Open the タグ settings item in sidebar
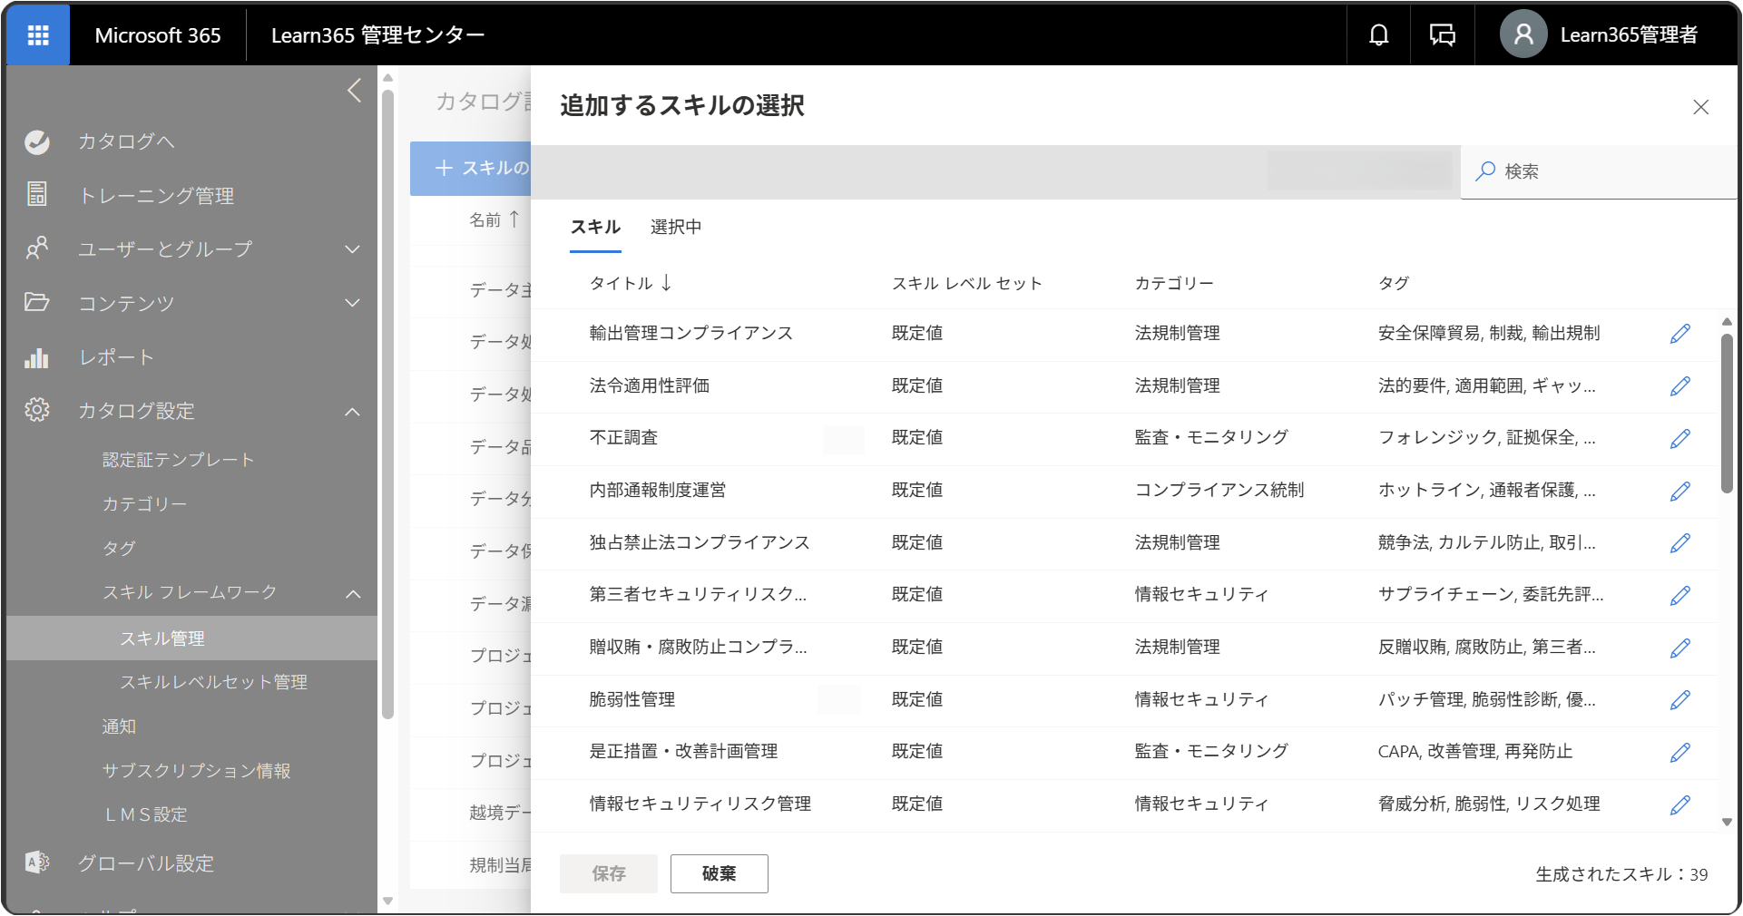 click(x=119, y=548)
